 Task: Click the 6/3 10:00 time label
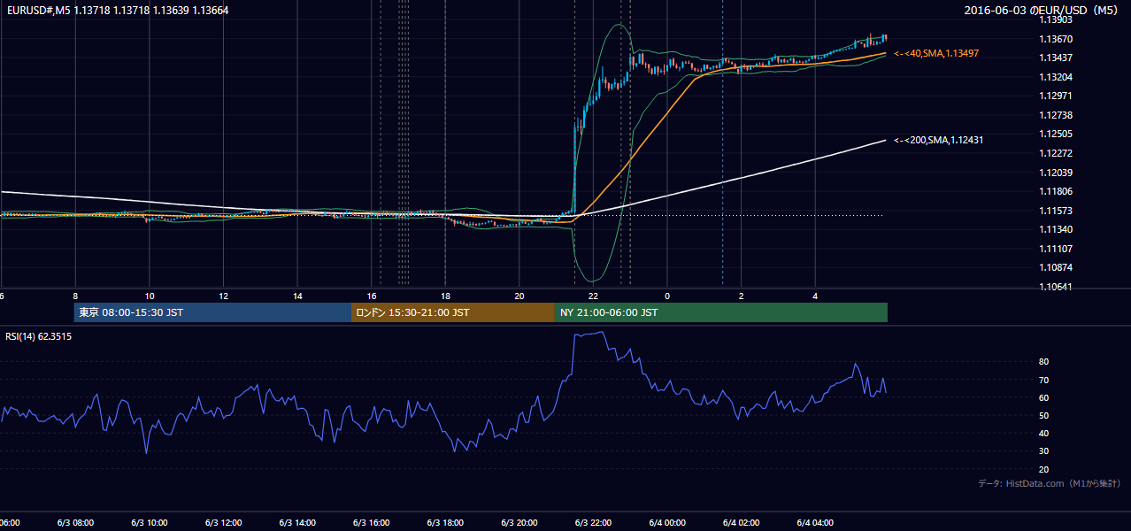tap(150, 523)
